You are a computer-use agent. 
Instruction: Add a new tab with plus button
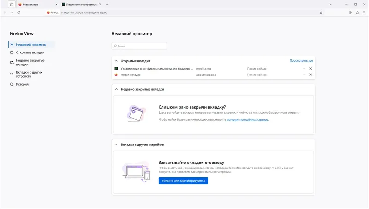[x=107, y=4]
